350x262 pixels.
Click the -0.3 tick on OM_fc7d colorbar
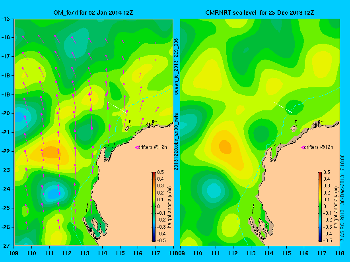[x=160, y=227]
